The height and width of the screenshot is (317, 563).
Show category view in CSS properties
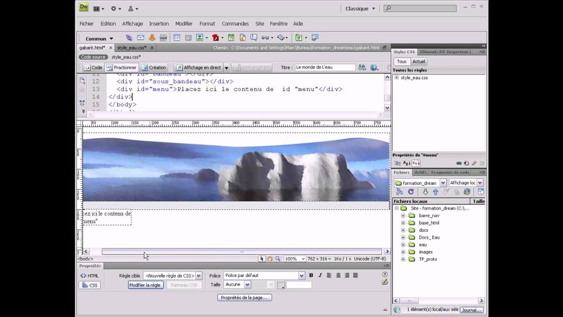(x=398, y=163)
